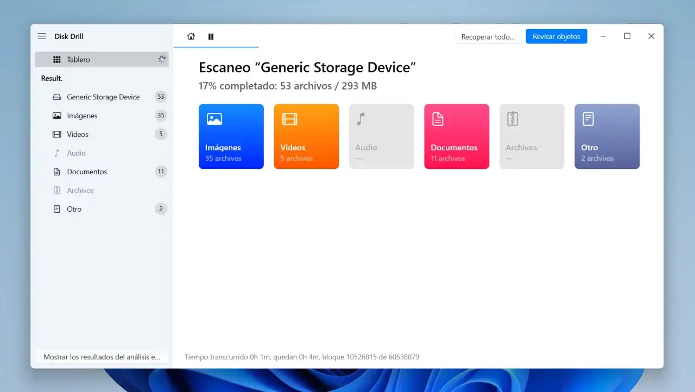Viewport: 695px width, 392px height.
Task: Click the music note icon in sidebar
Action: [57, 153]
